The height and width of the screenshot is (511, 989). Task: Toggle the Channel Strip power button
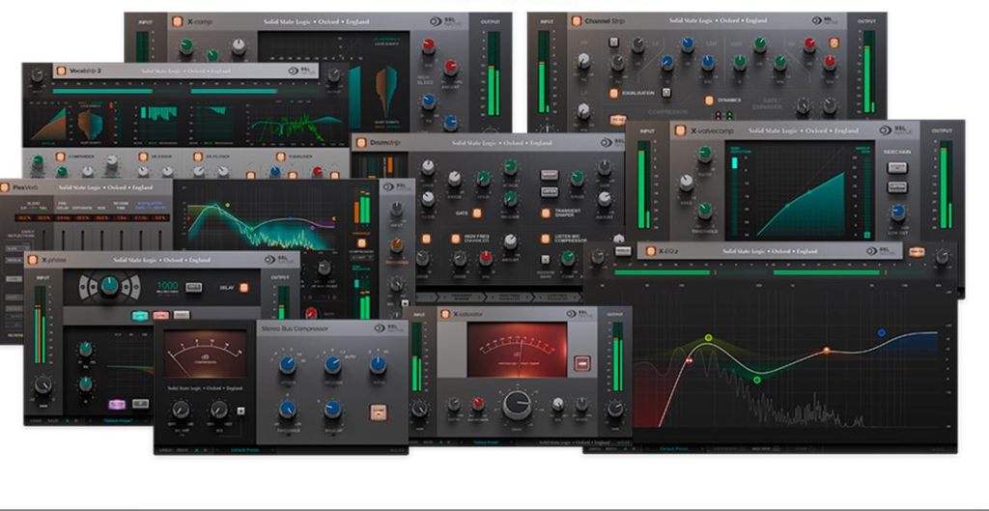click(x=576, y=21)
